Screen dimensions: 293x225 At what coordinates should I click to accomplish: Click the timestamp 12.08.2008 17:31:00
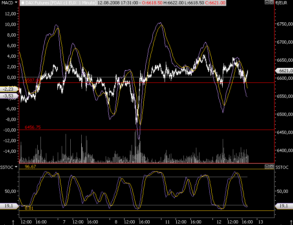coord(118,3)
